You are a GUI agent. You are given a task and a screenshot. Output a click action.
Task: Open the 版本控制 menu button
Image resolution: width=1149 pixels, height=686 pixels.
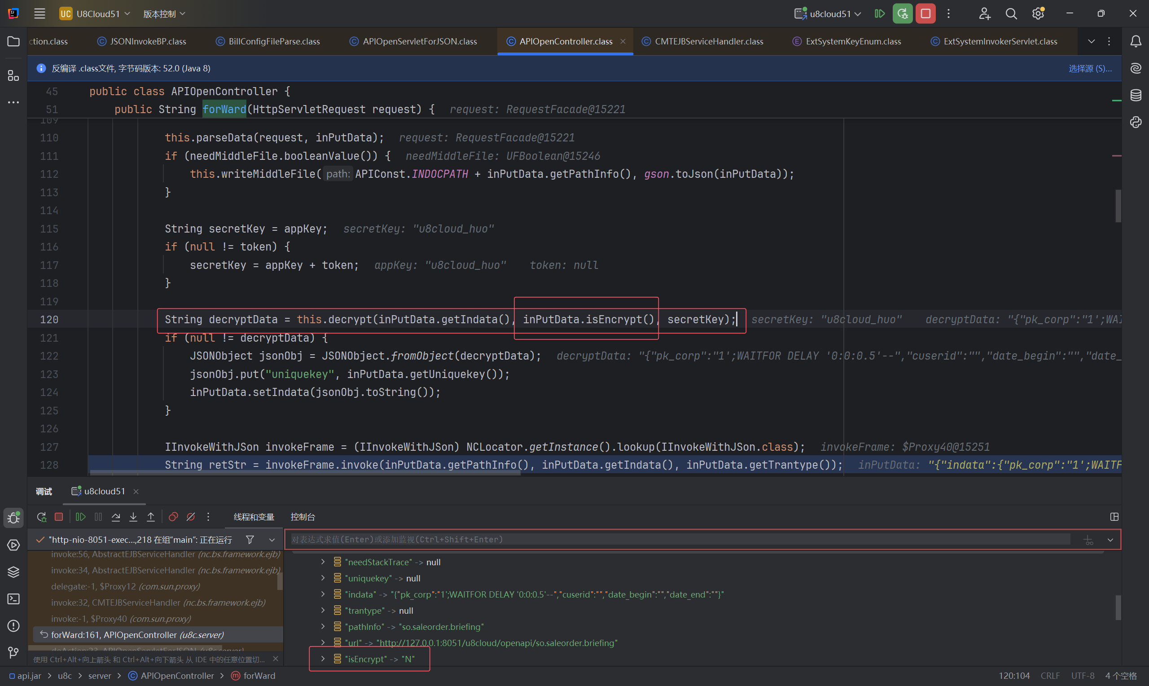164,14
